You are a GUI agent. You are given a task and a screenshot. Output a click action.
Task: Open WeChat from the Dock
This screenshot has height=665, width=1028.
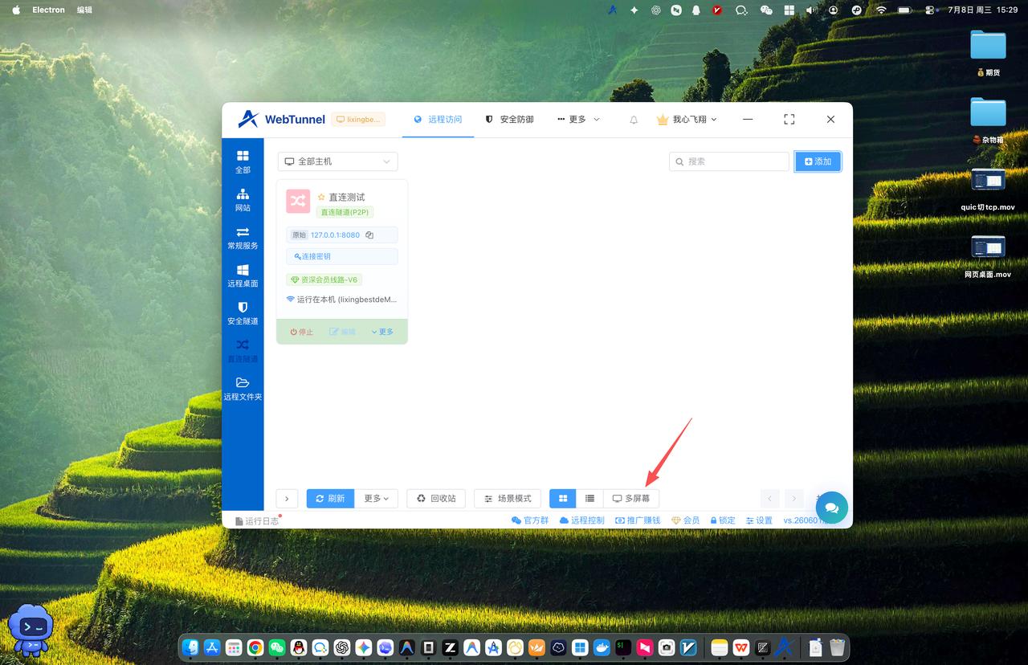coord(277,647)
